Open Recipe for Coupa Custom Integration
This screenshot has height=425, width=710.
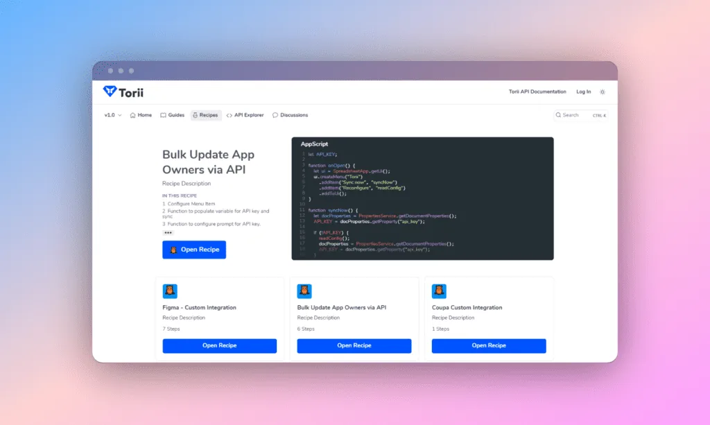coord(489,345)
